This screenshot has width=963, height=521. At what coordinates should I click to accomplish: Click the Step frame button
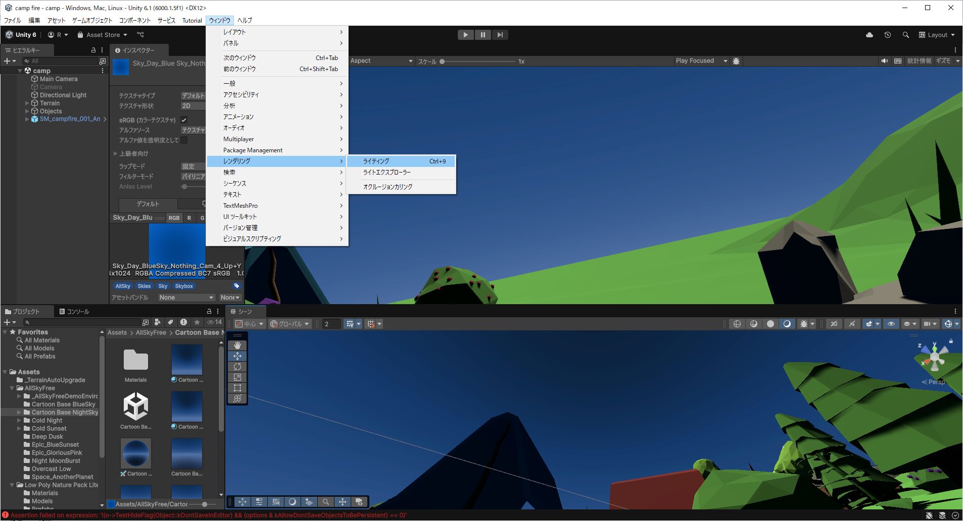tap(500, 35)
